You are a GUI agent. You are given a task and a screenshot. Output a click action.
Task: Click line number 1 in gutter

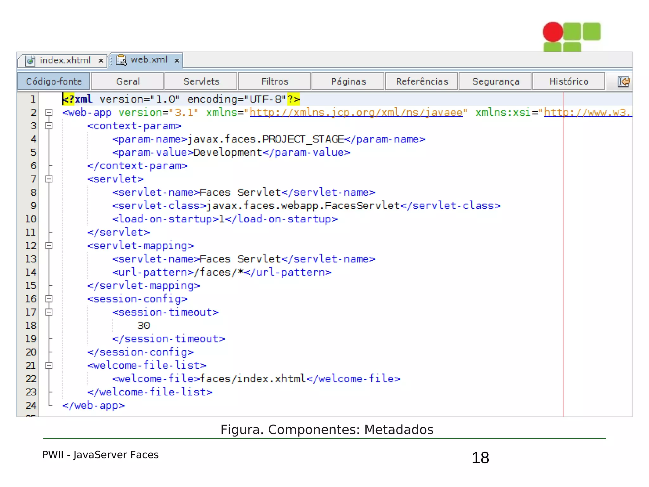(33, 99)
